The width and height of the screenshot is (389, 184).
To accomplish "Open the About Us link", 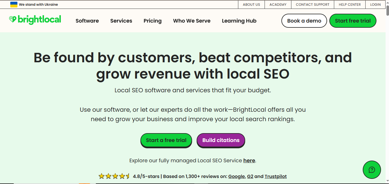I will point(251,5).
